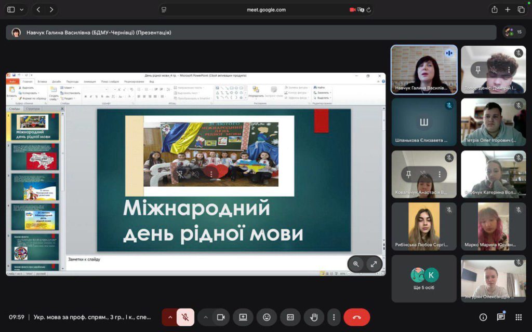This screenshot has width=532, height=332.
Task: Click the present screen icon
Action: 243,317
